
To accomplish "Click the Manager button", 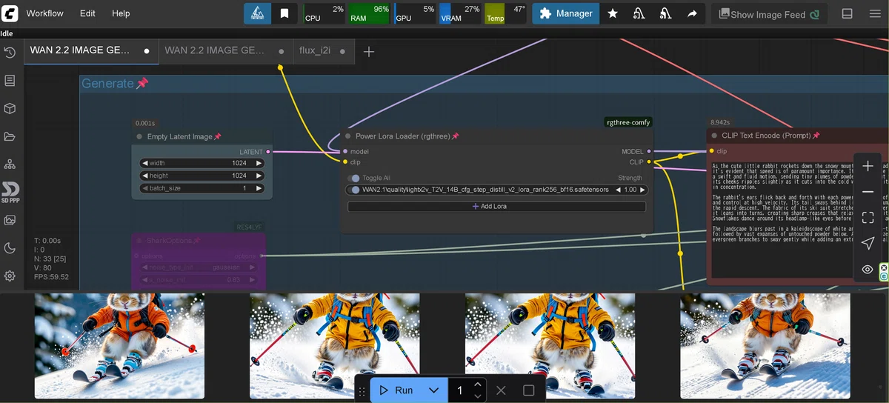I will click(565, 13).
